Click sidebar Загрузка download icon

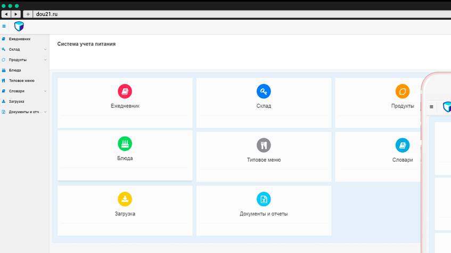pyautogui.click(x=3, y=102)
